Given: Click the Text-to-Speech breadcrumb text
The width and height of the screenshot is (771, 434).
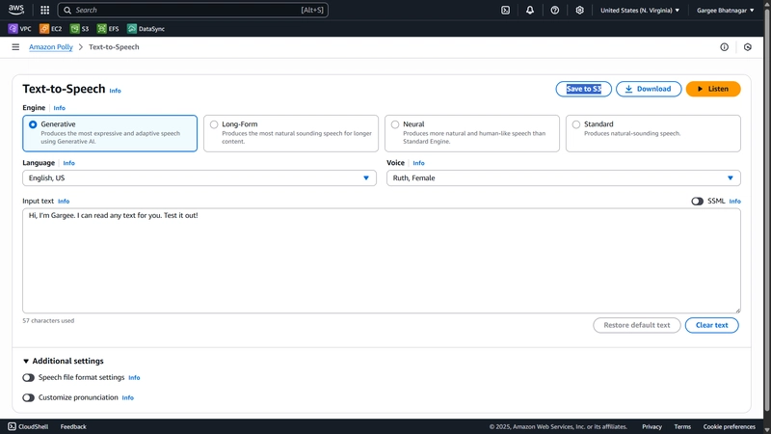Looking at the screenshot, I should click(x=114, y=46).
